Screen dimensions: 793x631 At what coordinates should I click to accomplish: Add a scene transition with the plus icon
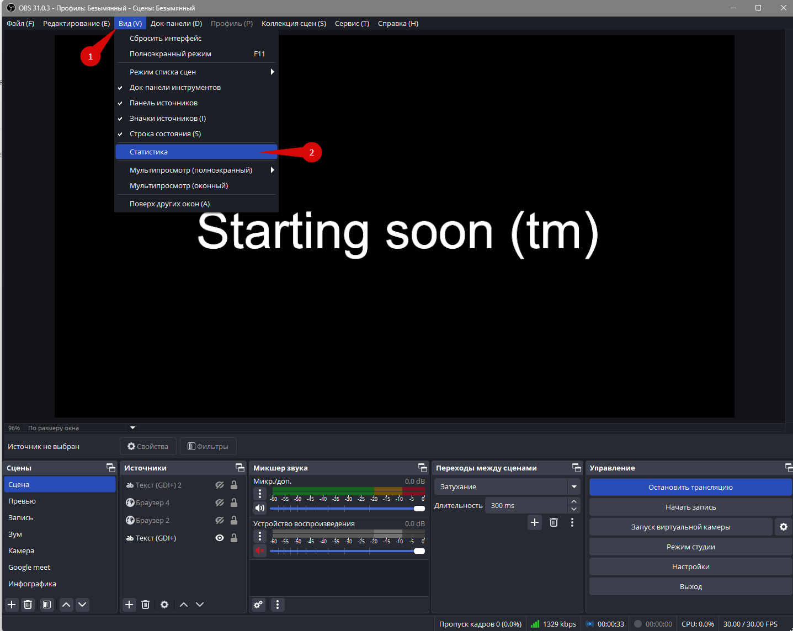coord(535,522)
